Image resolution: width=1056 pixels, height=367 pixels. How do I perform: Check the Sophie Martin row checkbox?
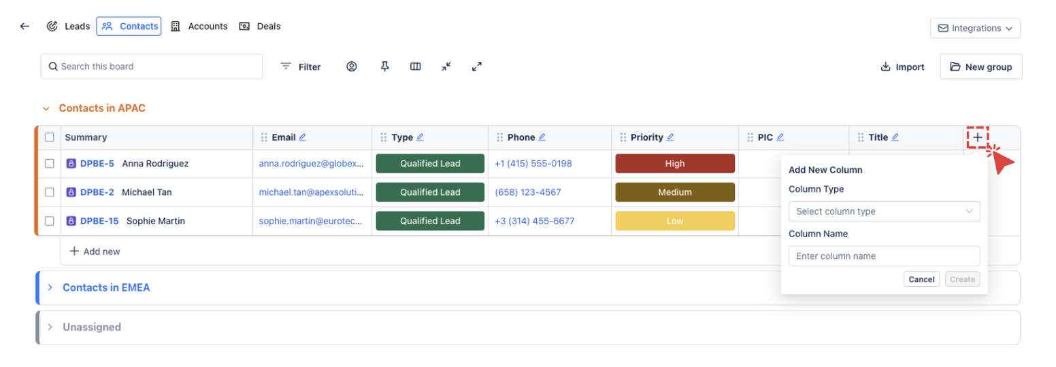(x=50, y=221)
